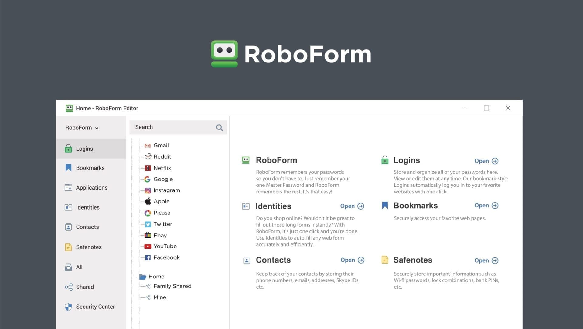Click the Identities card icon in the main panel

point(246,206)
